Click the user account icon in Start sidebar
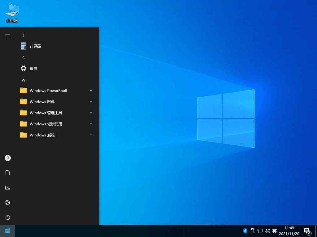The height and width of the screenshot is (237, 317). [x=7, y=158]
